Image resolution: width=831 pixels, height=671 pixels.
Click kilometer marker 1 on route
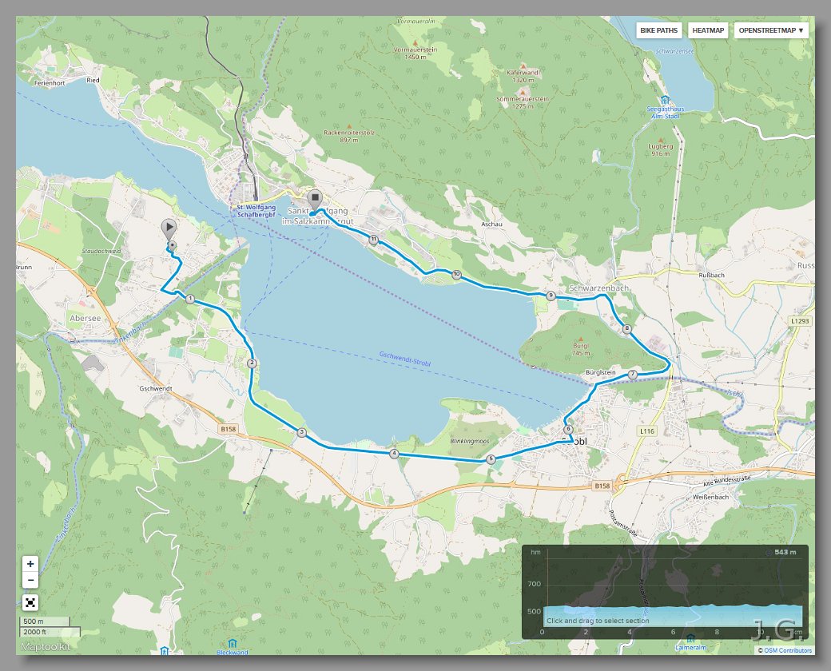pos(190,300)
